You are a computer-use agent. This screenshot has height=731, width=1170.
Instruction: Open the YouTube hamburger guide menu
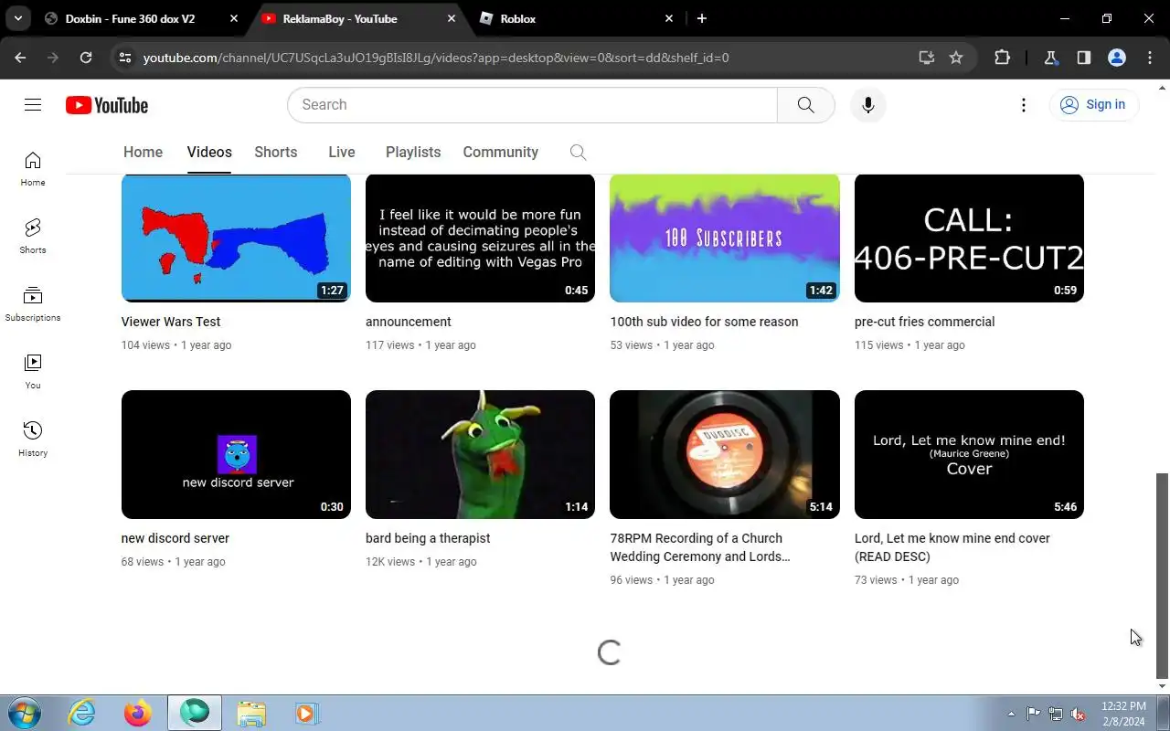pyautogui.click(x=33, y=105)
